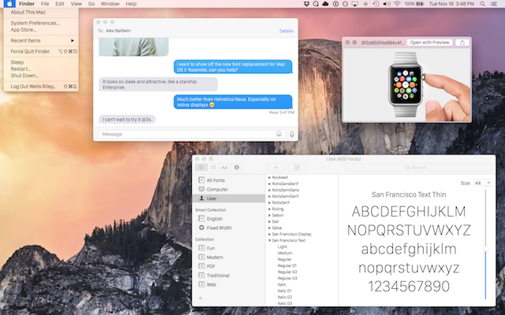Add a font with the plus toolbar button
The width and height of the screenshot is (505, 315).
[x=275, y=167]
